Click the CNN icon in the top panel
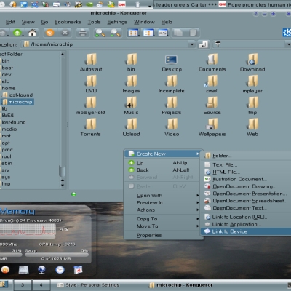Screen dimensions: 291x291 (121, 4)
